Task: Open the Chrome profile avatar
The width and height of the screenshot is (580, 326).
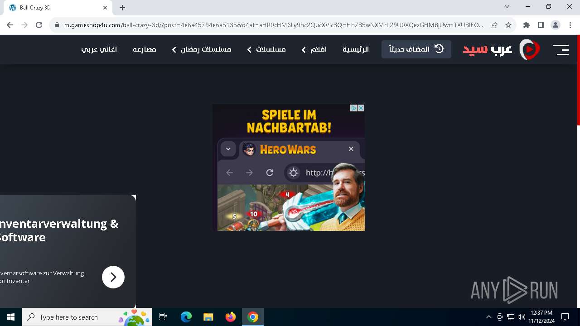Action: point(556,25)
